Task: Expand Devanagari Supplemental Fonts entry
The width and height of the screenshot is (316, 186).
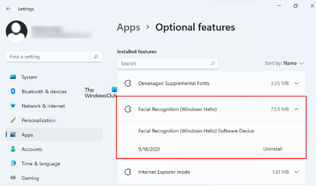Action: point(296,83)
